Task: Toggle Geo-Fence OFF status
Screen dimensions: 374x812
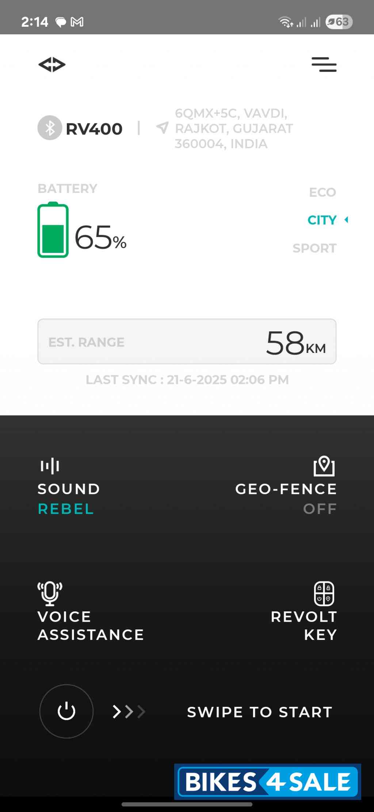Action: [x=320, y=509]
